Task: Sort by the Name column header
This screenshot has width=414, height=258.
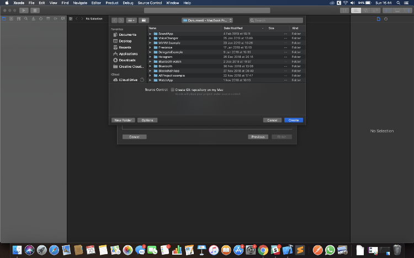Action: (x=184, y=28)
